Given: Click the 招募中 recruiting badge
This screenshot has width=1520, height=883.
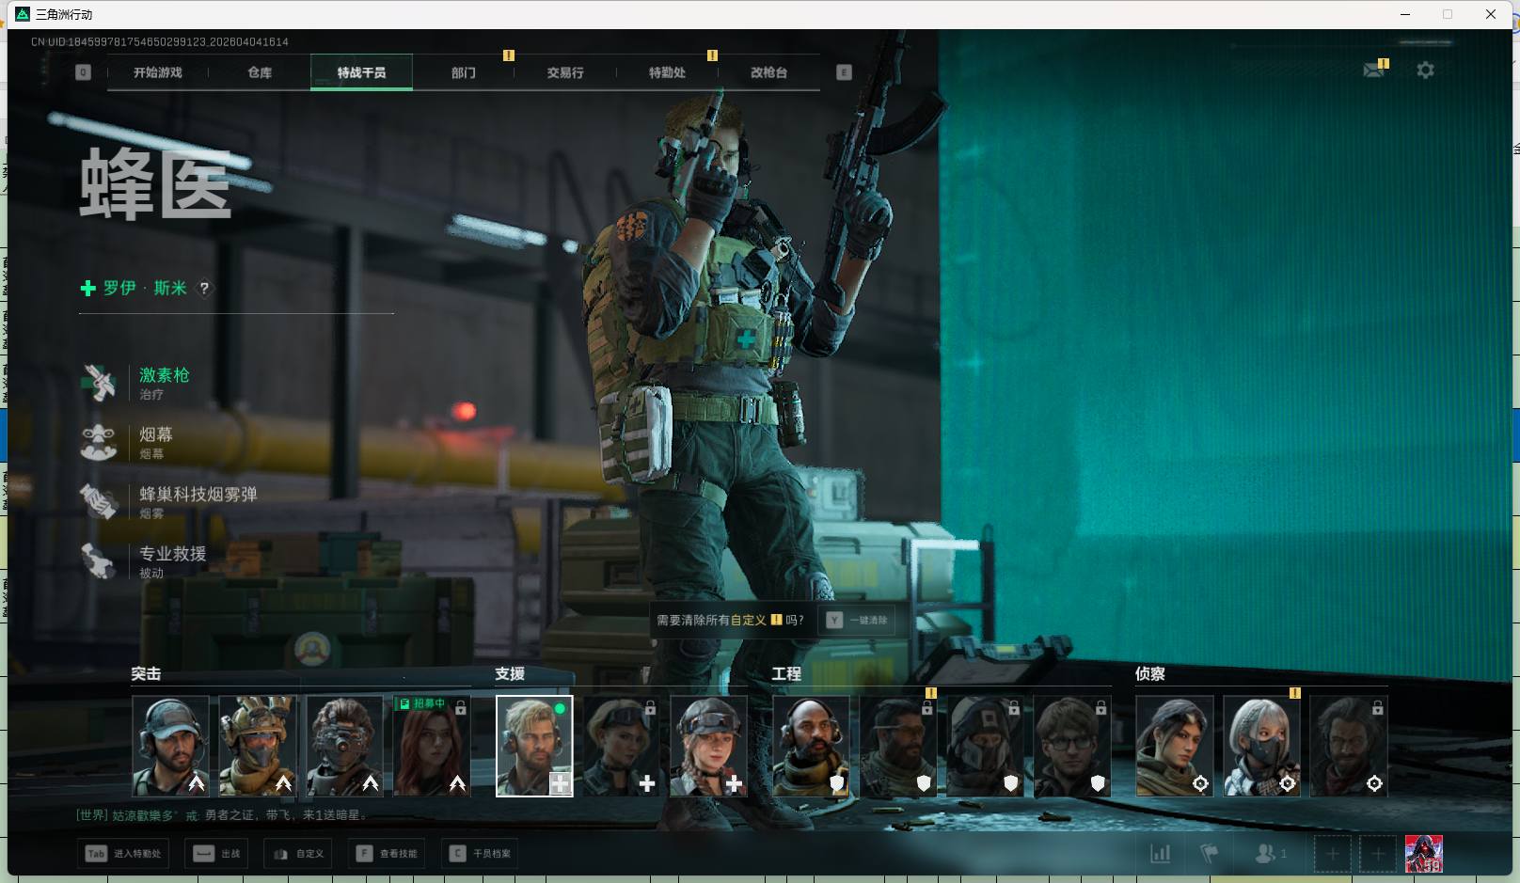Looking at the screenshot, I should (422, 703).
